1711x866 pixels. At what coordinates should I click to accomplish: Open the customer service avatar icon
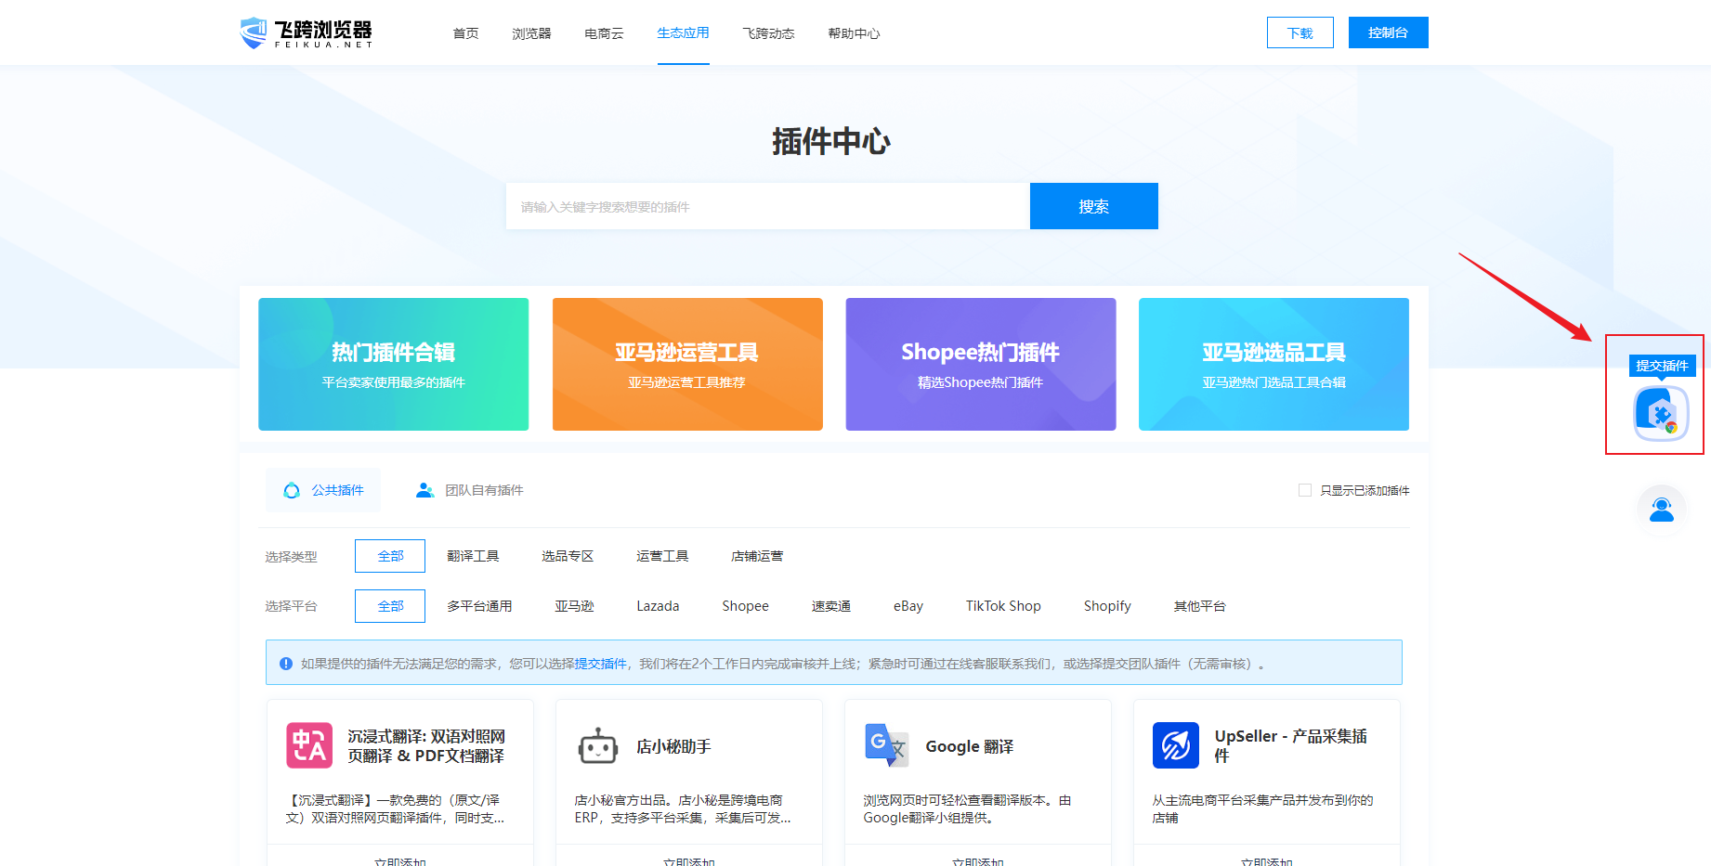click(1661, 510)
